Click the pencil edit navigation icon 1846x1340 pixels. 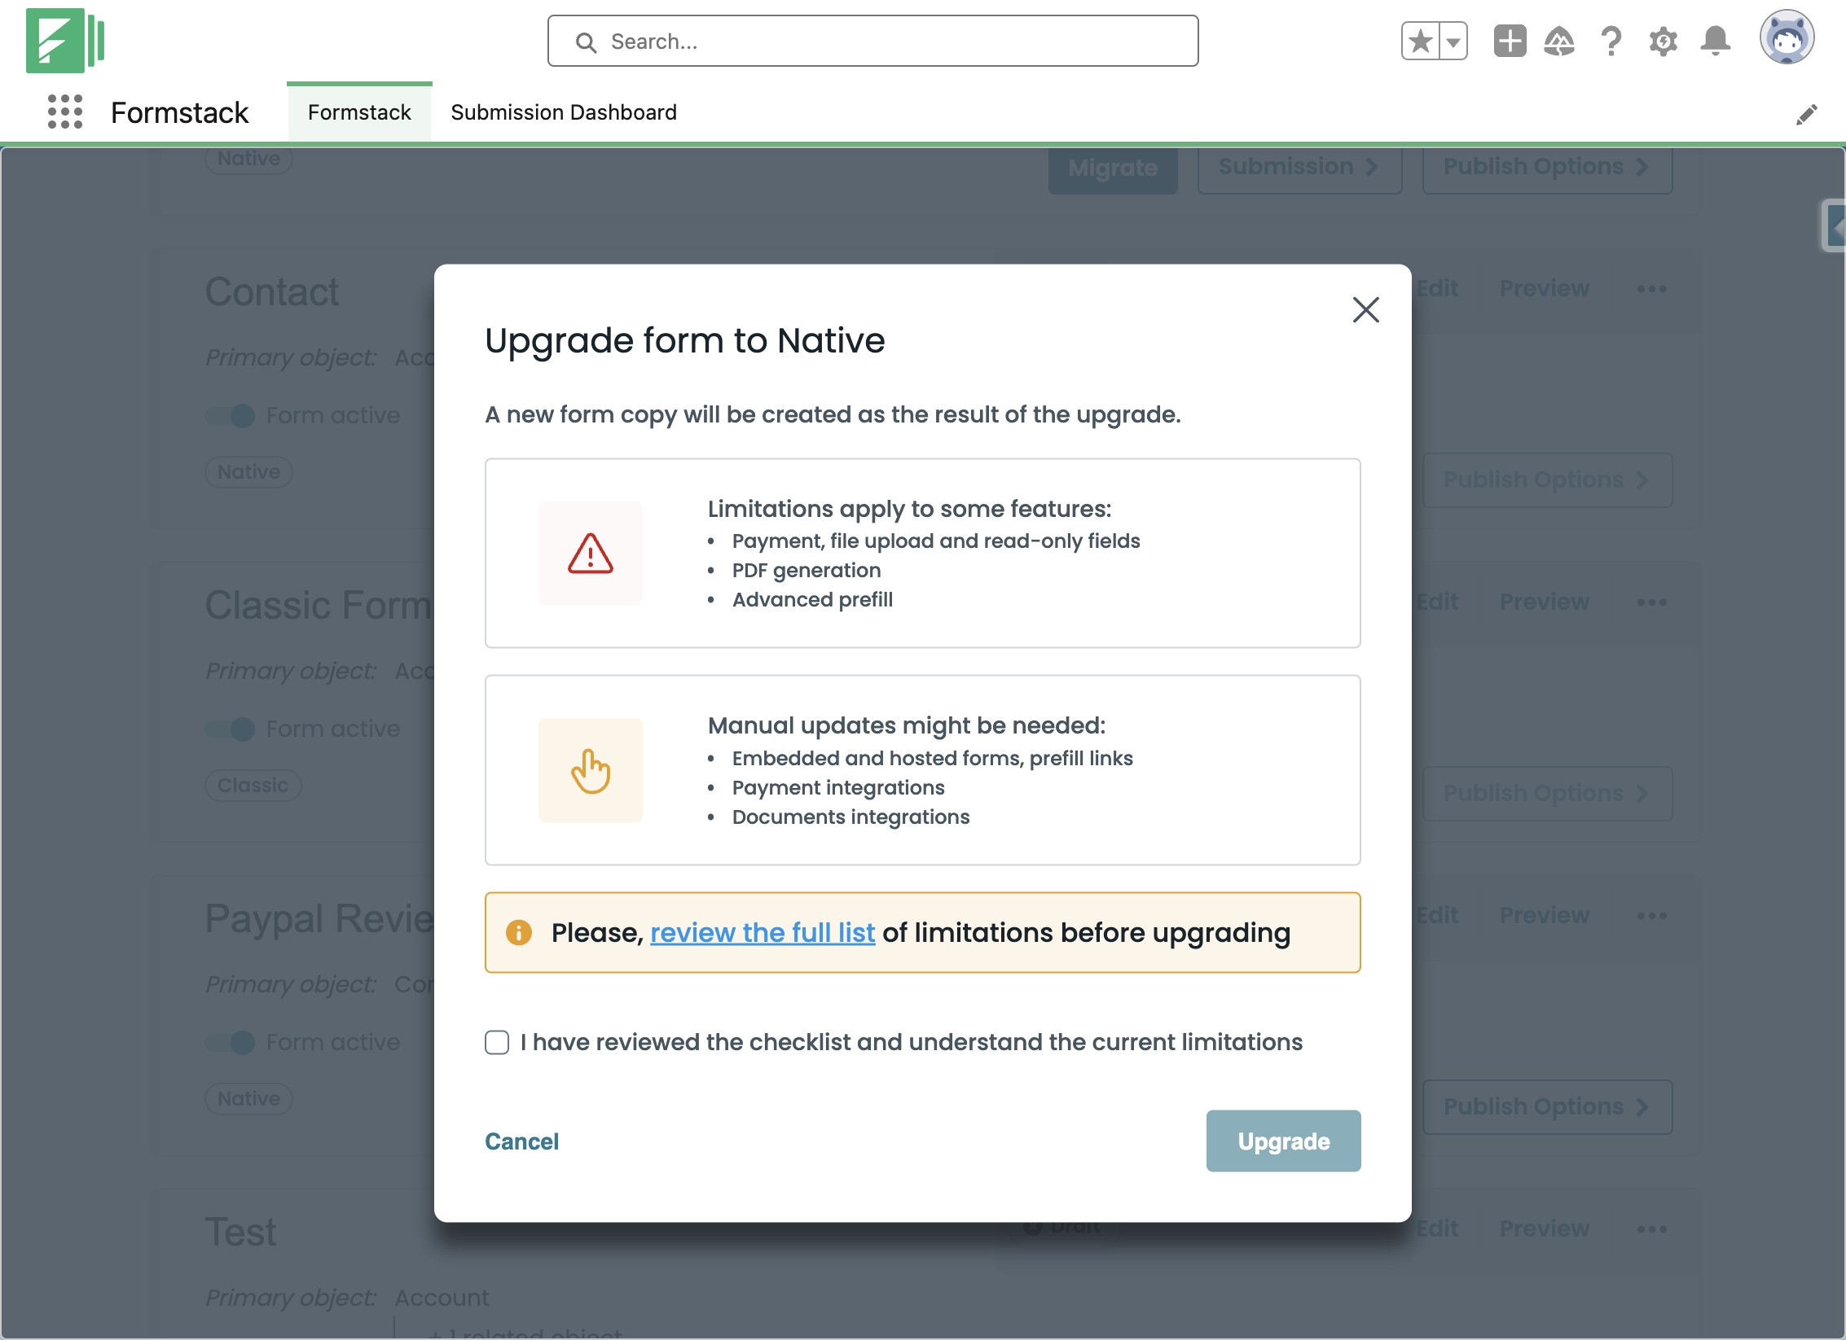tap(1806, 115)
